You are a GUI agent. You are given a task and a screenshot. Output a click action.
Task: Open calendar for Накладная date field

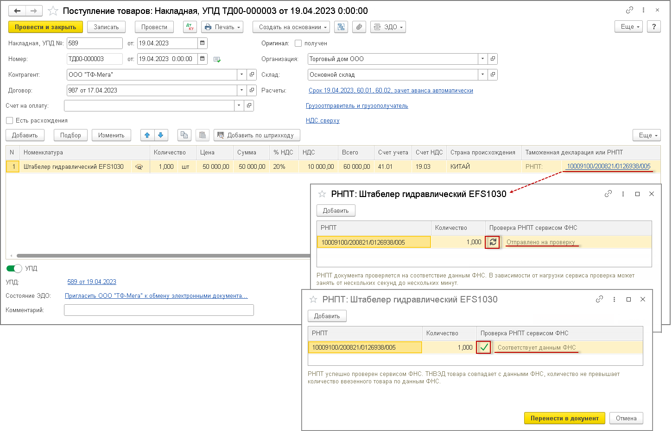pyautogui.click(x=203, y=43)
